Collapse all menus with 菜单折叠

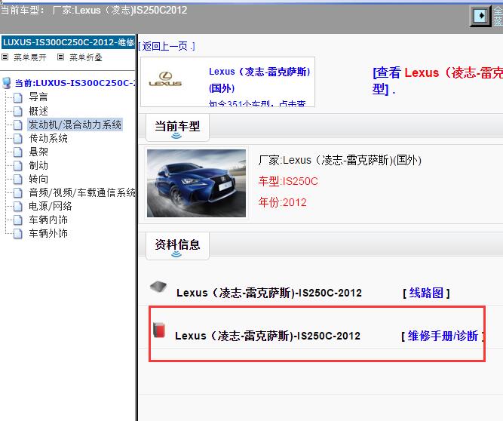(86, 57)
